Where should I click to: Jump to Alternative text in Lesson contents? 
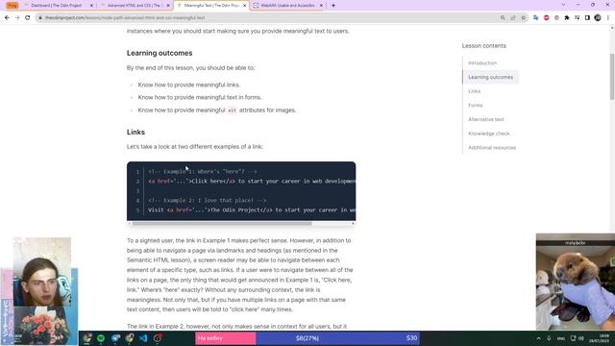pyautogui.click(x=486, y=119)
